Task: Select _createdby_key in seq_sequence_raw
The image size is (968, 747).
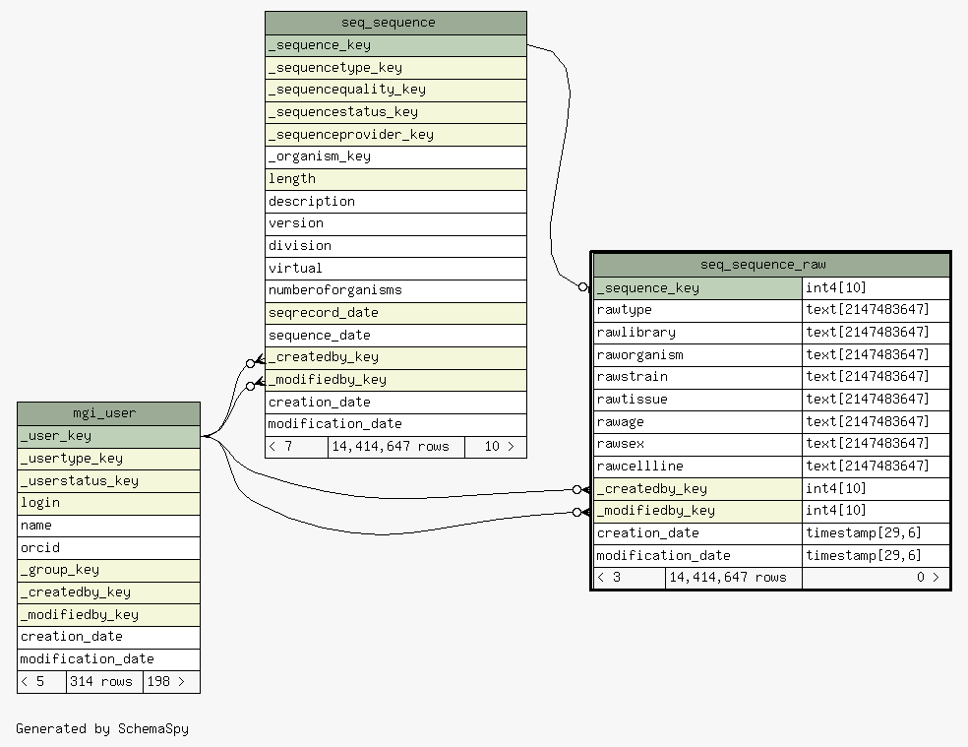Action: tap(697, 489)
